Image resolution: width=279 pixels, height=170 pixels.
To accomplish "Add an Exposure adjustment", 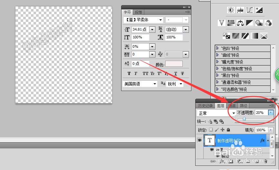I will click(x=259, y=10).
